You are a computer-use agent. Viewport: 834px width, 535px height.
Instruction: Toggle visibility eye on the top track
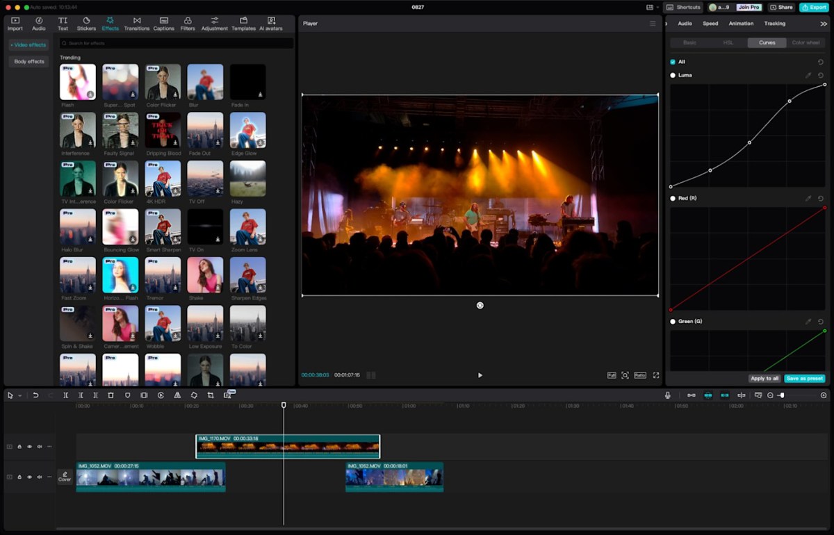coord(29,447)
